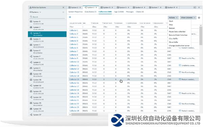Viewport: 203px width, 127px height.
Task: Switch to the Tags tab
Action: click(x=119, y=12)
